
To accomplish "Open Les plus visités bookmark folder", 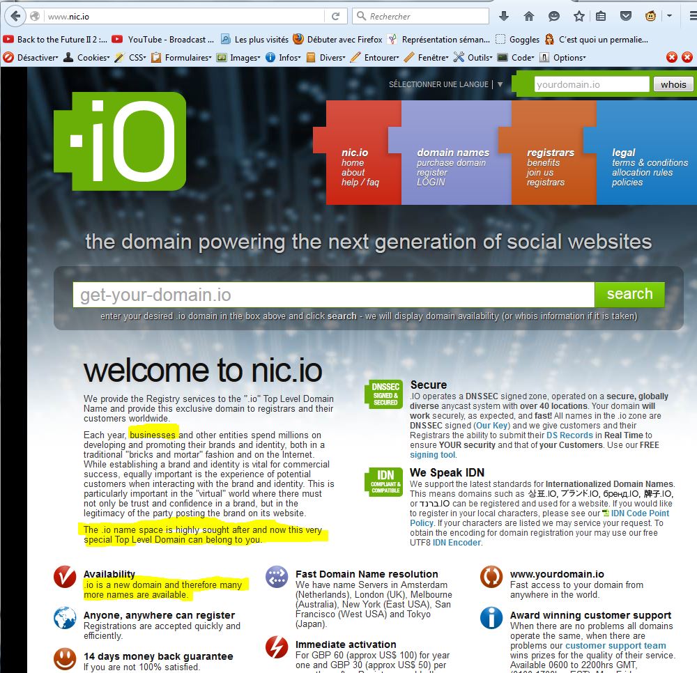I will (x=254, y=40).
